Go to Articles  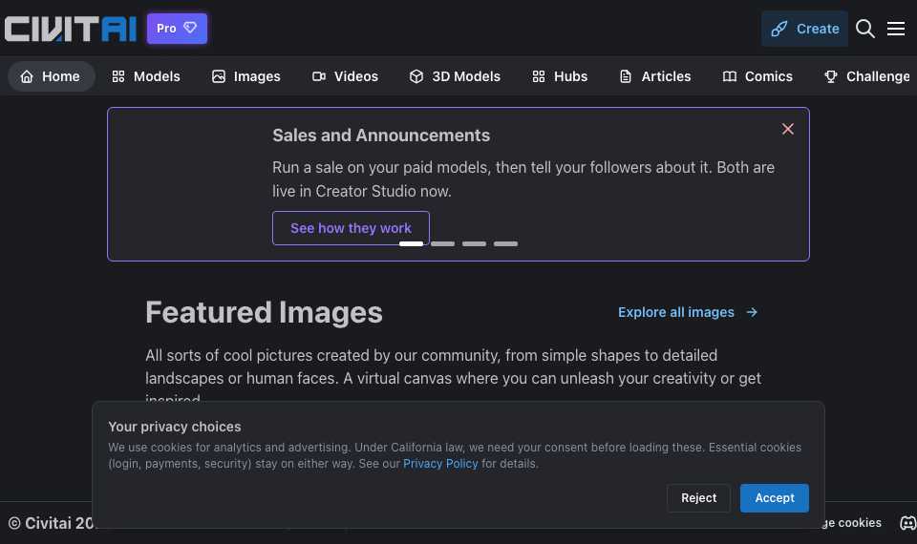coord(655,76)
